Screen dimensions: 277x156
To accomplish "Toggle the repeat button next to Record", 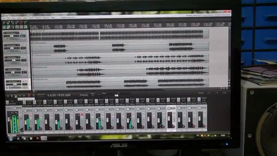I will coord(34,96).
